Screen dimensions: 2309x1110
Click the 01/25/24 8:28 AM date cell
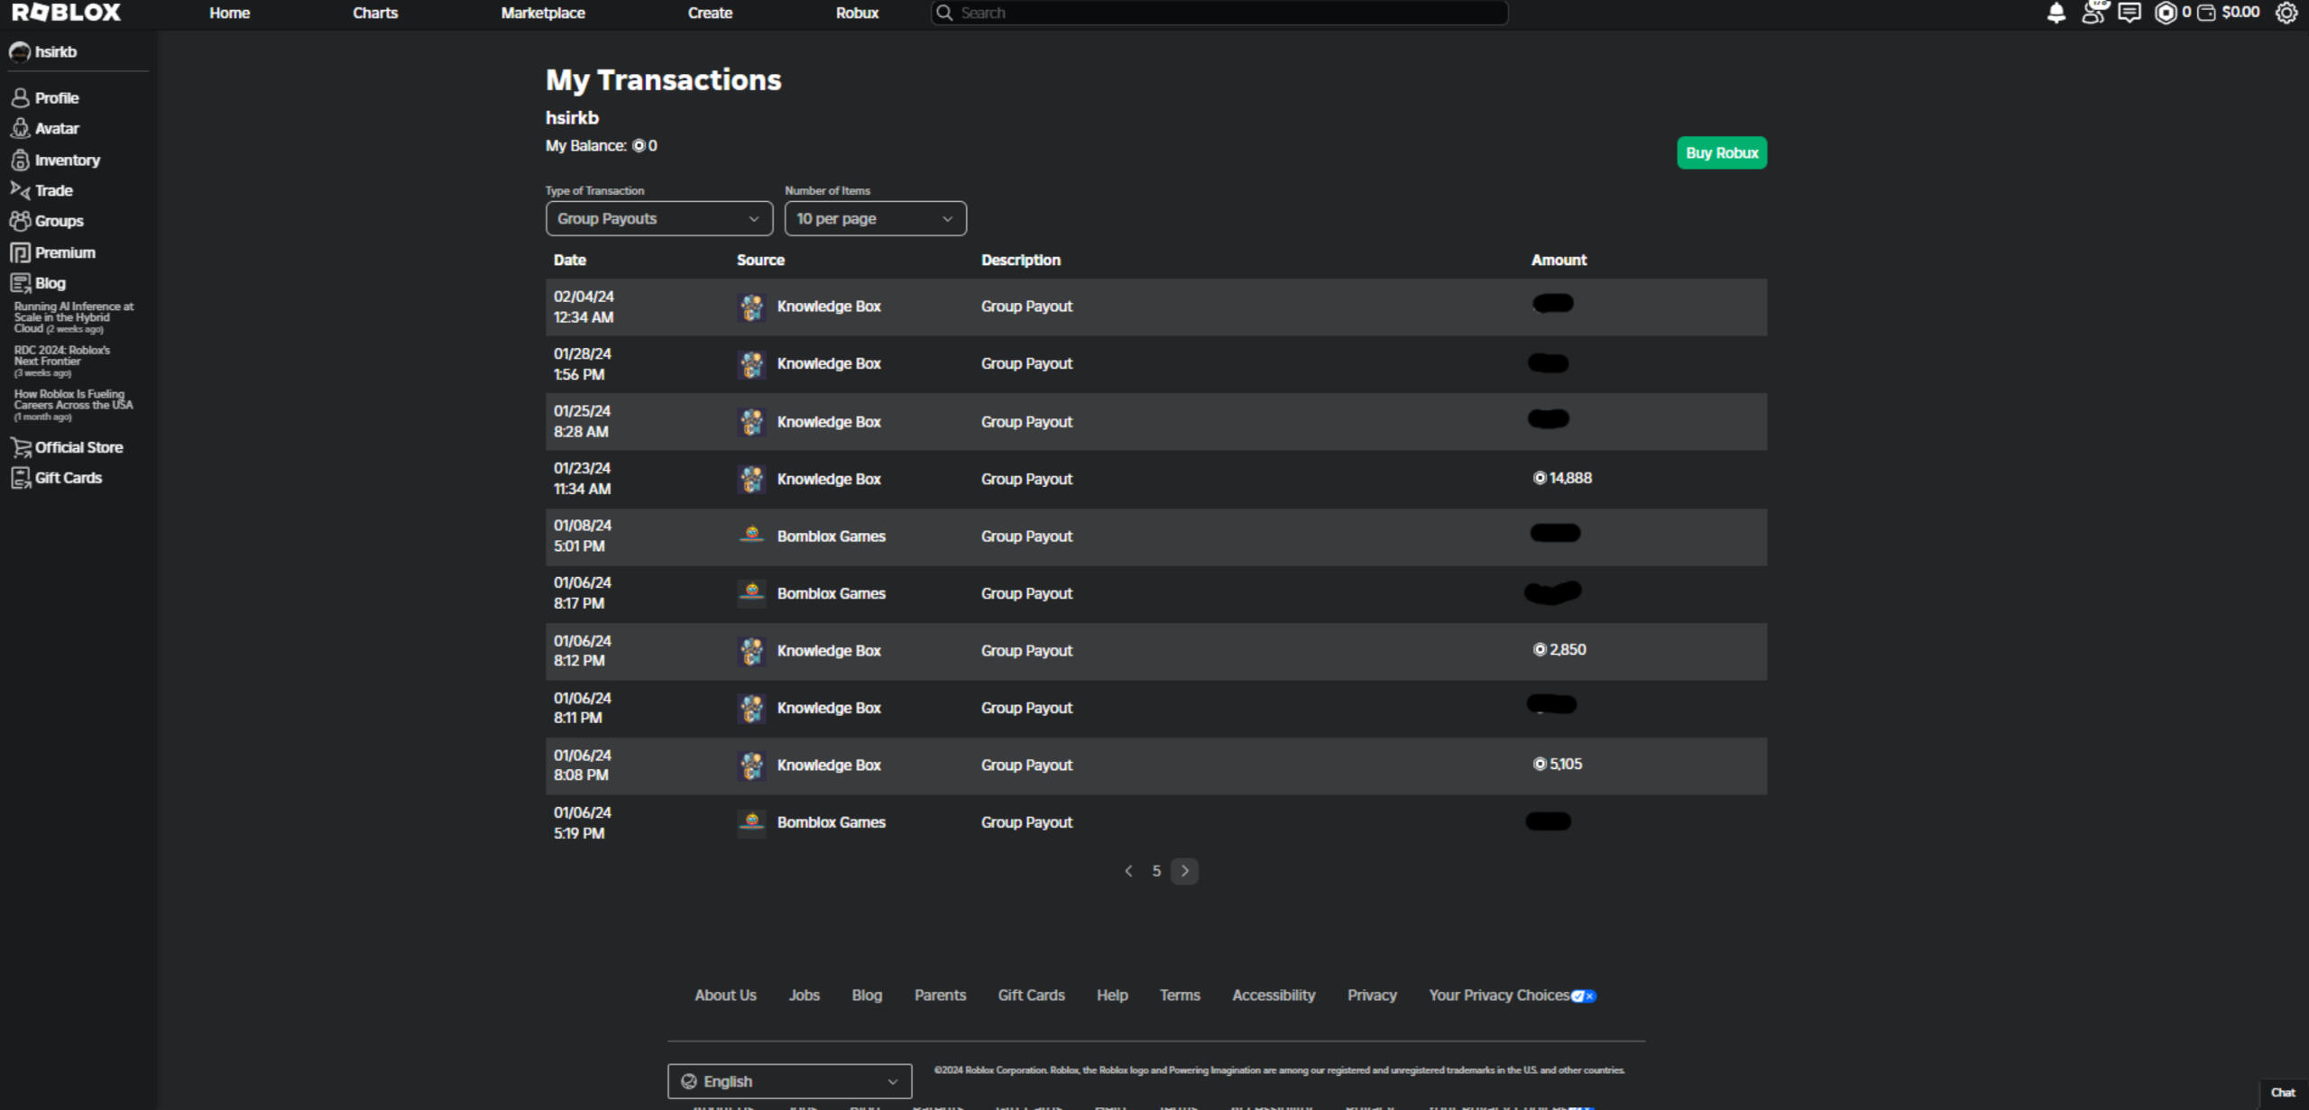pyautogui.click(x=583, y=421)
